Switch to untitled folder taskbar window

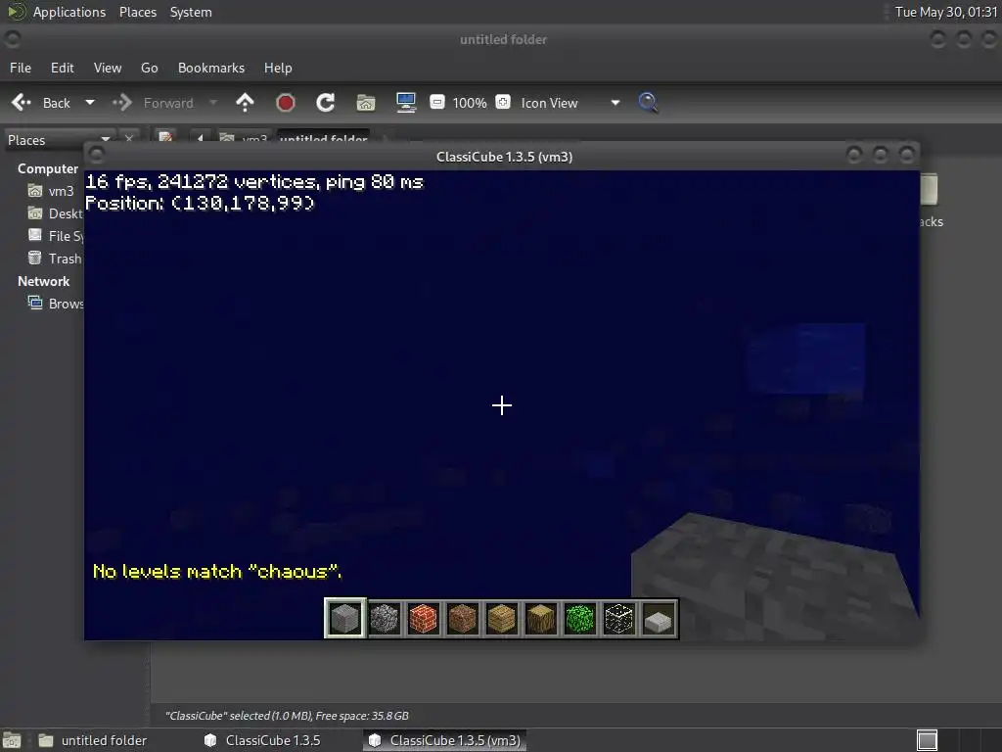click(93, 740)
